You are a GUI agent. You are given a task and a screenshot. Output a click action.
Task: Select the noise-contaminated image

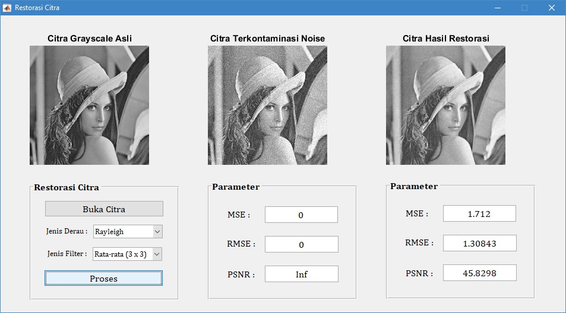[267, 105]
